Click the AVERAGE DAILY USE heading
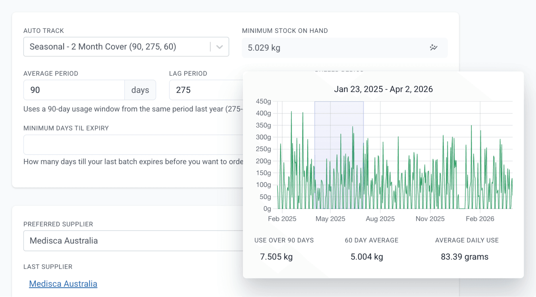Image resolution: width=536 pixels, height=297 pixels. [x=467, y=240]
